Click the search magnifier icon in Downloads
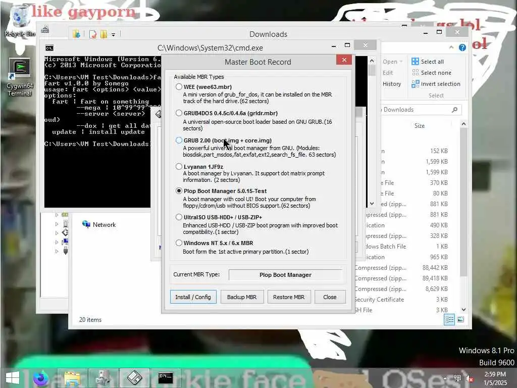 (455, 110)
